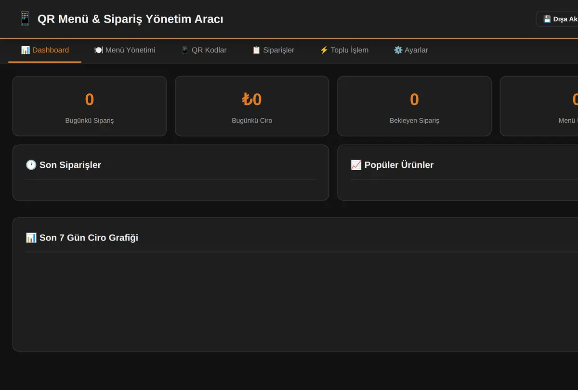Click the clock icon beside Son Siparişler

pyautogui.click(x=31, y=165)
